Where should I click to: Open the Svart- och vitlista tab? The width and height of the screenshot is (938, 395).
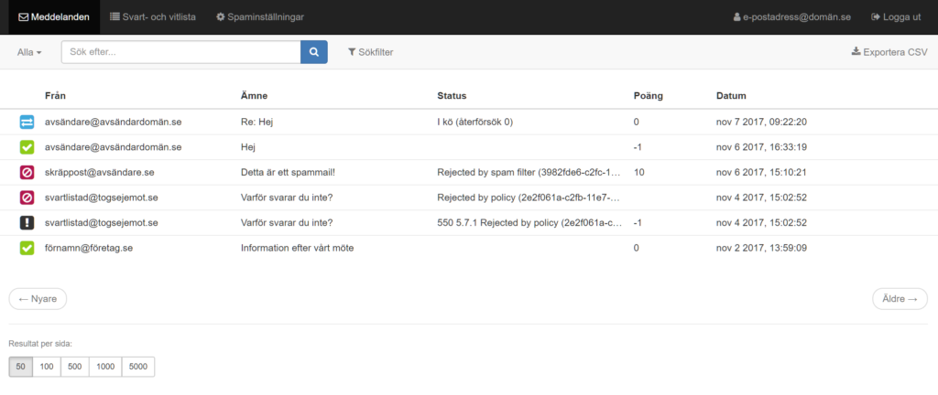tap(153, 17)
